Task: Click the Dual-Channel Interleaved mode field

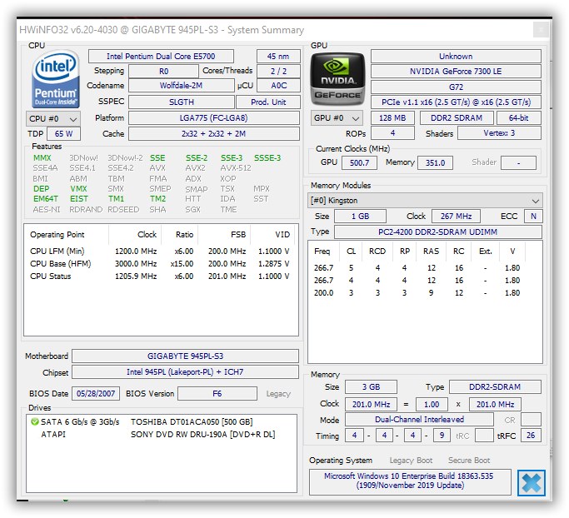Action: tap(419, 420)
